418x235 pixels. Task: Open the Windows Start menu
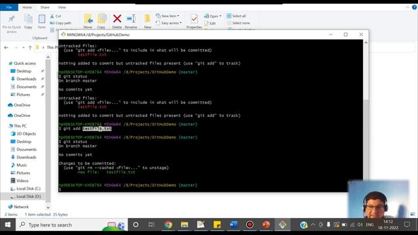tap(8, 225)
